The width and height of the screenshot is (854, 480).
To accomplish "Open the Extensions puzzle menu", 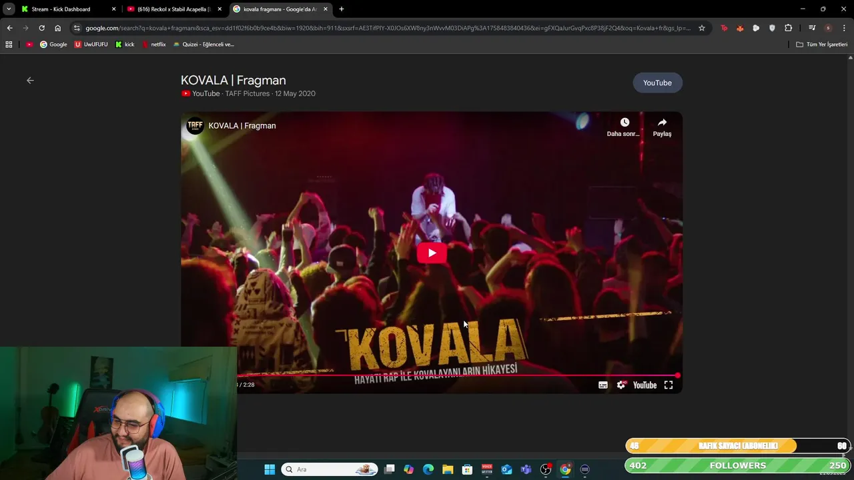I will (788, 28).
